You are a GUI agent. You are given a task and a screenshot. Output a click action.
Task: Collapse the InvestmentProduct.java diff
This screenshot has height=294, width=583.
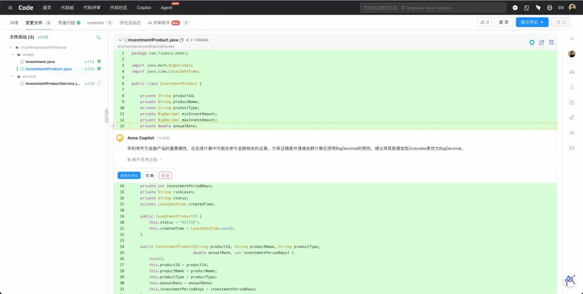(x=120, y=40)
